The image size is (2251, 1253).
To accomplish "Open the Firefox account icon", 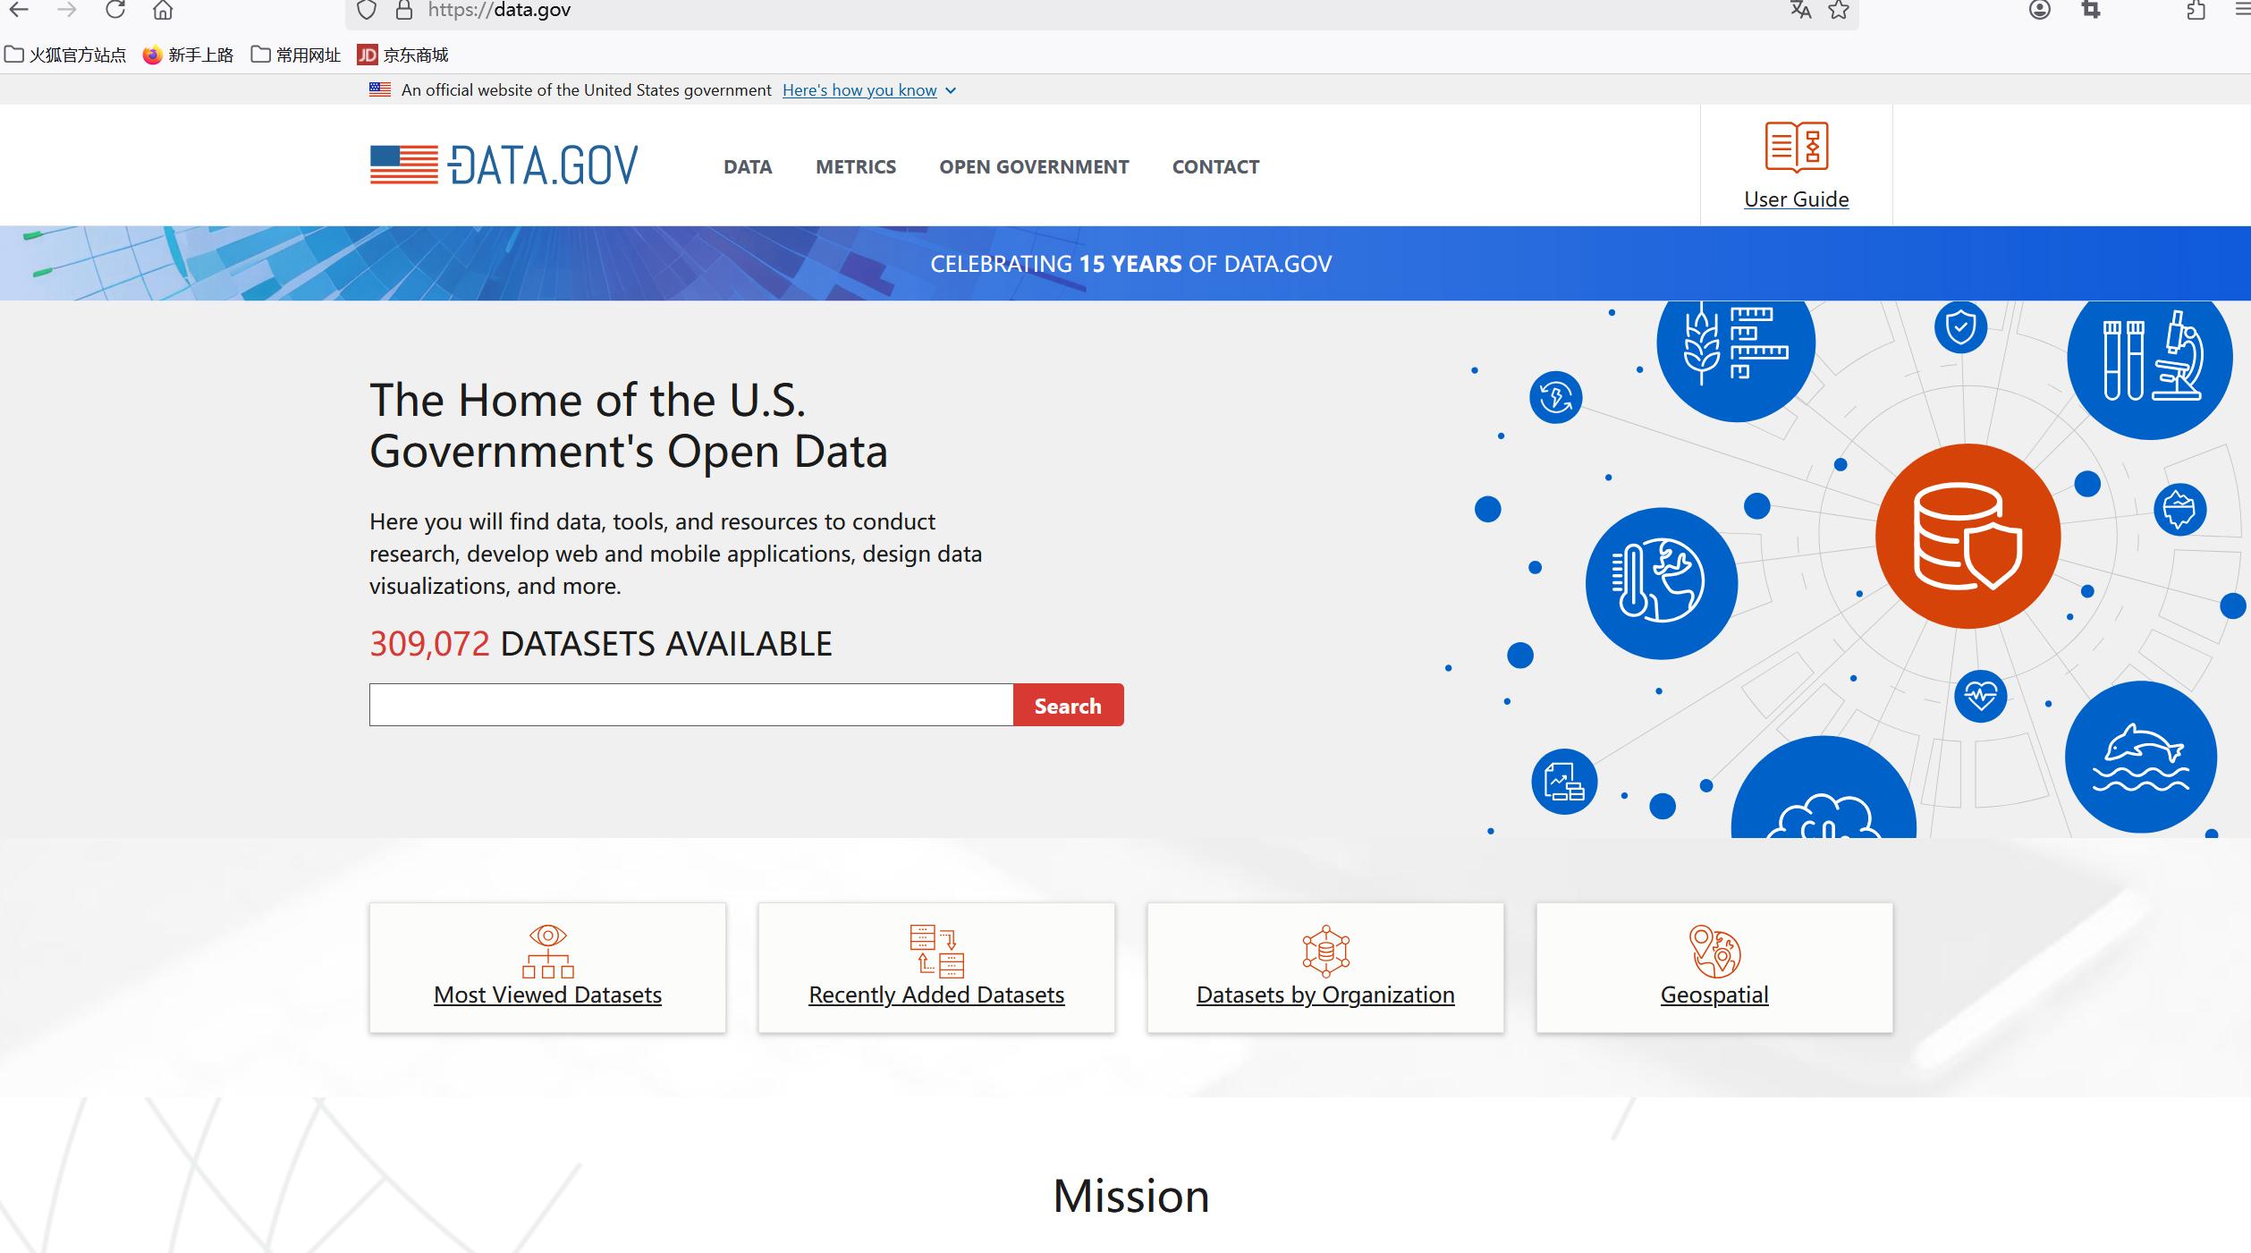I will pos(2040,10).
